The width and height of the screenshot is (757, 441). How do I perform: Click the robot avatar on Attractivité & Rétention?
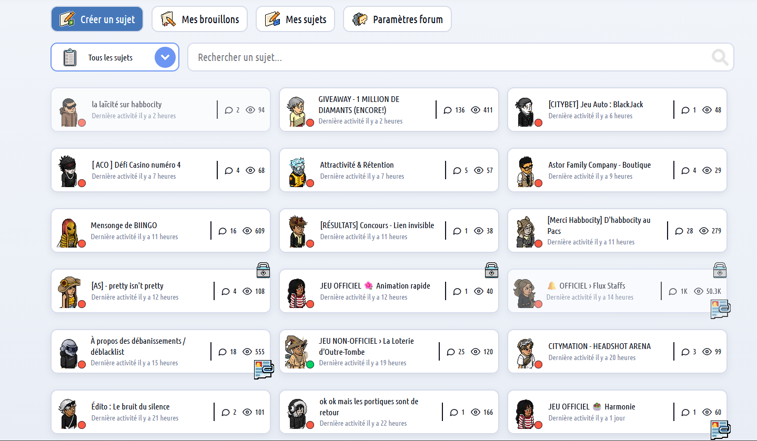tap(297, 172)
